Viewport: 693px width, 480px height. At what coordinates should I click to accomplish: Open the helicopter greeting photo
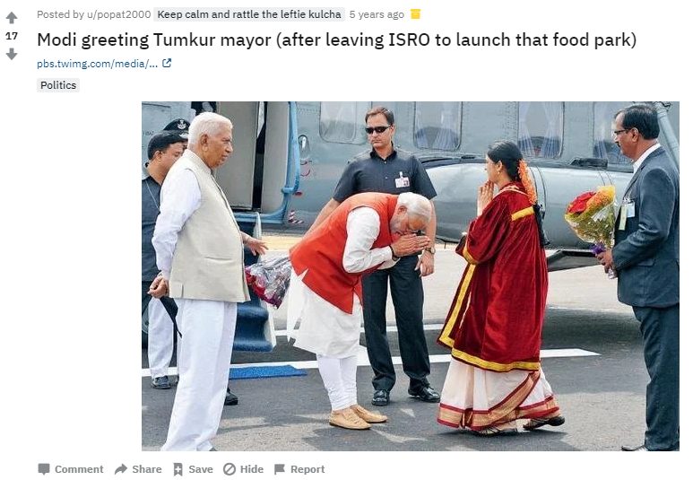pyautogui.click(x=410, y=276)
